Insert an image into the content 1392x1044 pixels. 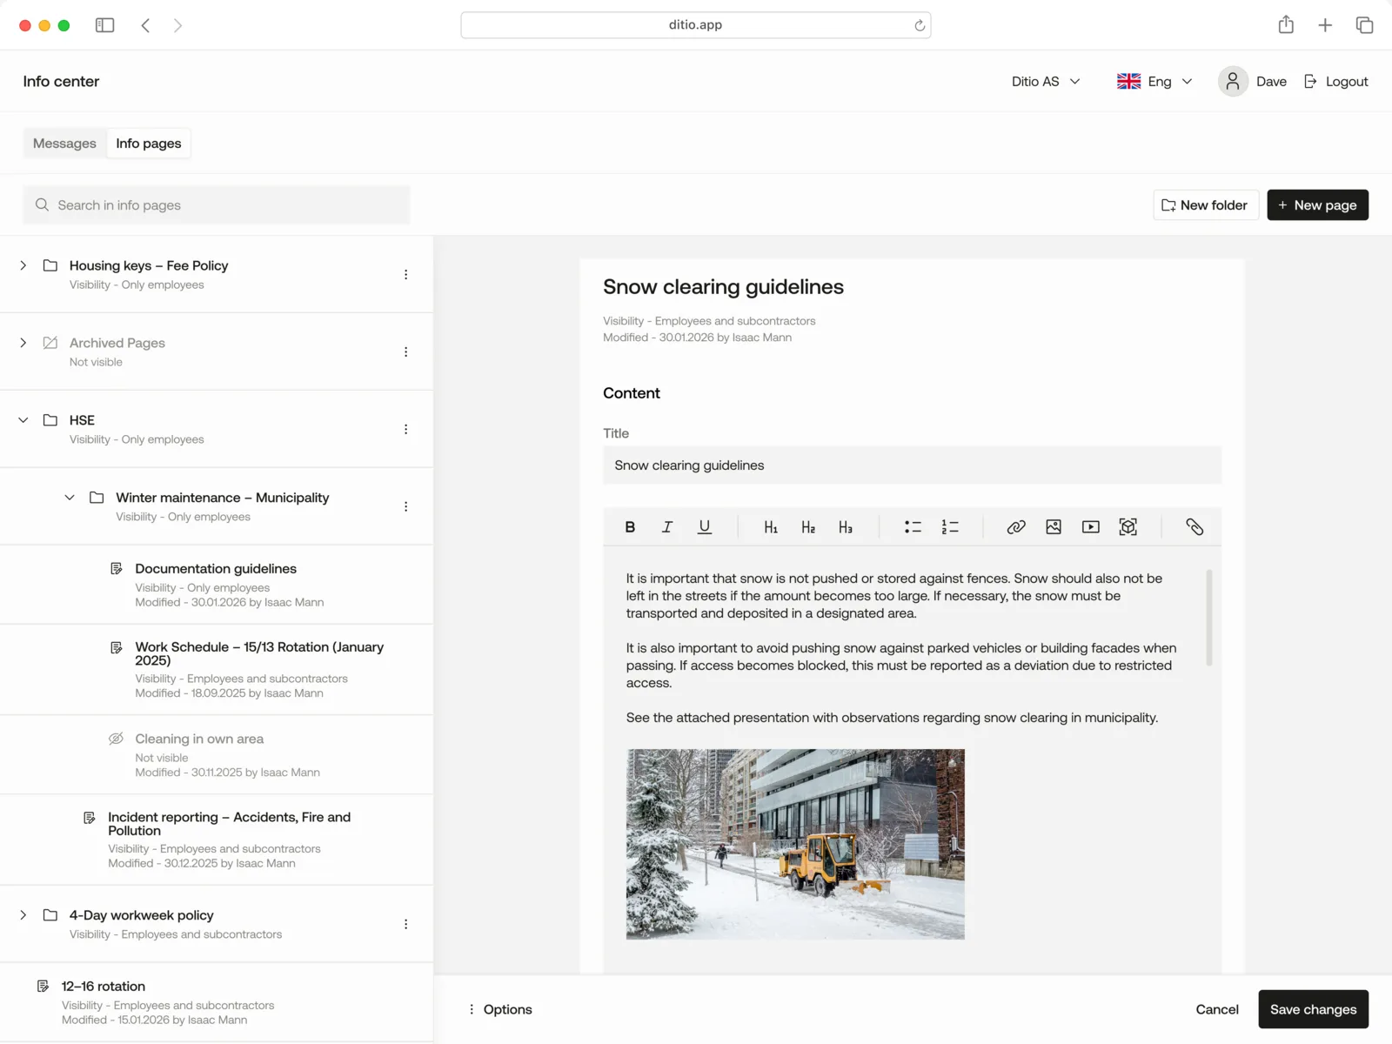point(1053,526)
